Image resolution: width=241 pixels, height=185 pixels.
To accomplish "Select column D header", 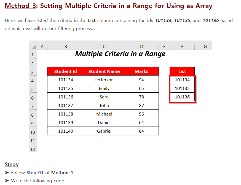I will (141, 46).
